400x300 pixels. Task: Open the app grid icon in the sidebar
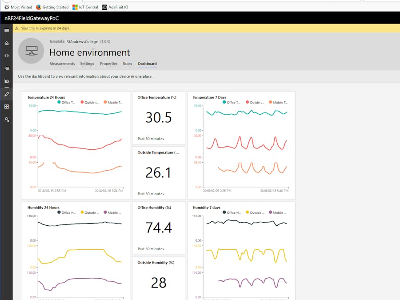(x=6, y=107)
